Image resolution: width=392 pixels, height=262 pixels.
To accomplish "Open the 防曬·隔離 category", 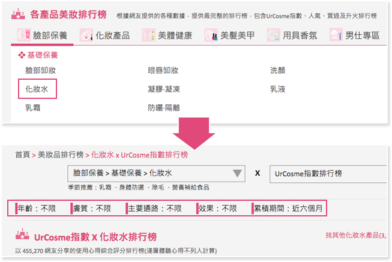I will 164,108.
